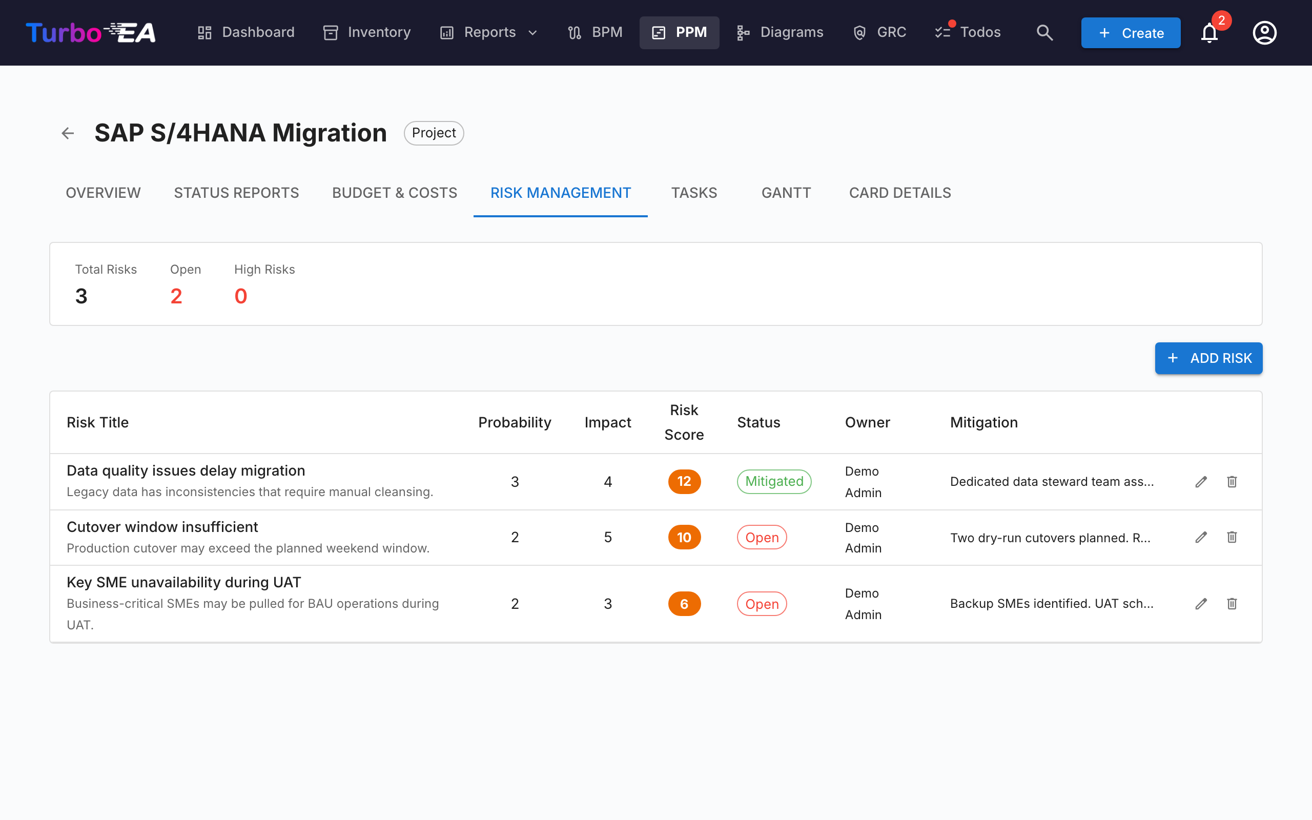Click the Project type chip
This screenshot has height=820, width=1312.
tap(434, 133)
